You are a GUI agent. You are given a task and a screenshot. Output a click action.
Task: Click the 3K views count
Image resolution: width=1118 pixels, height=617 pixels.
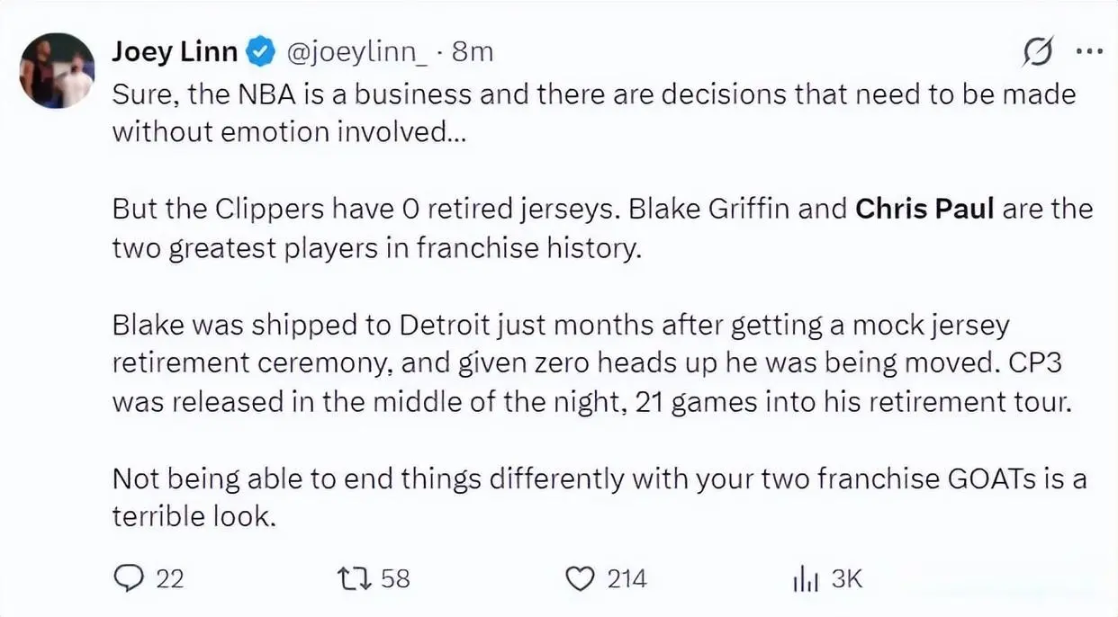846,579
